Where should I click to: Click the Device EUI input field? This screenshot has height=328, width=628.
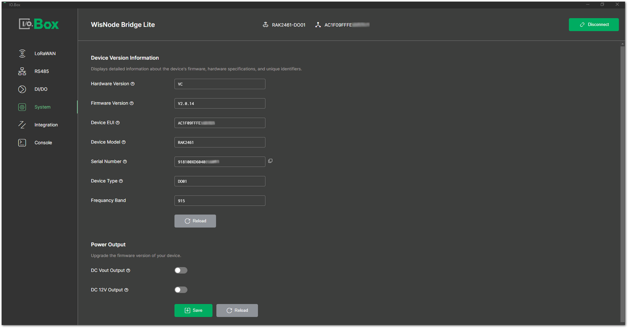click(x=220, y=123)
